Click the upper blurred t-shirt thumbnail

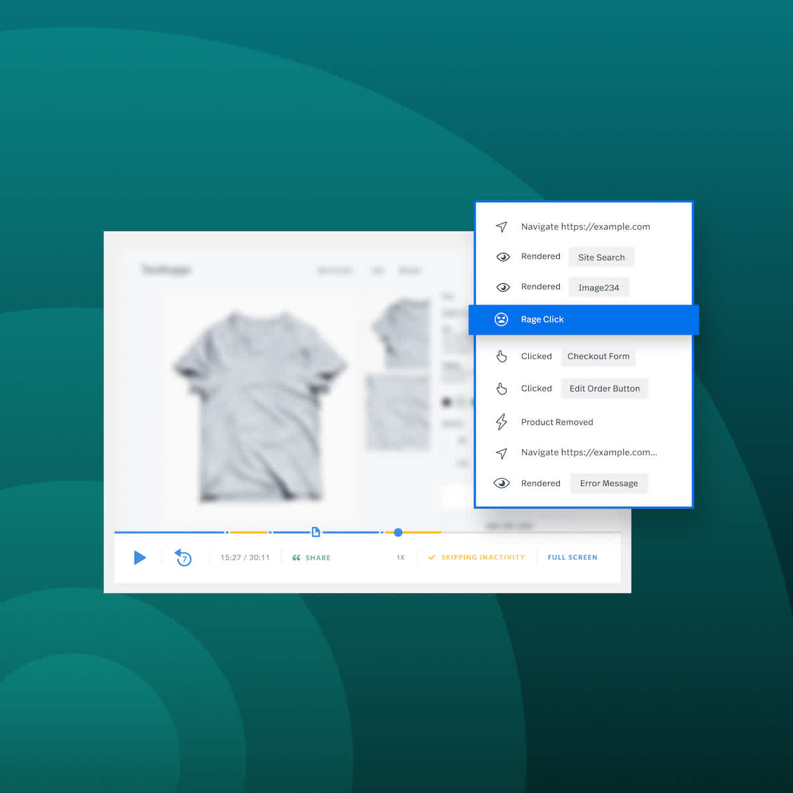tap(400, 332)
